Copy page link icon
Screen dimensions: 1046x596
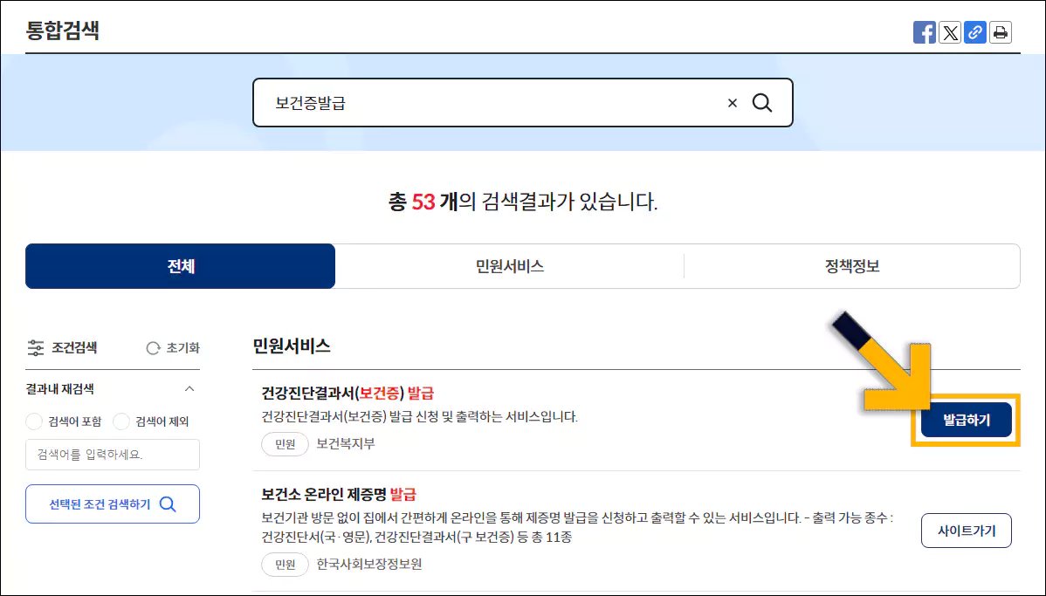[x=975, y=32]
